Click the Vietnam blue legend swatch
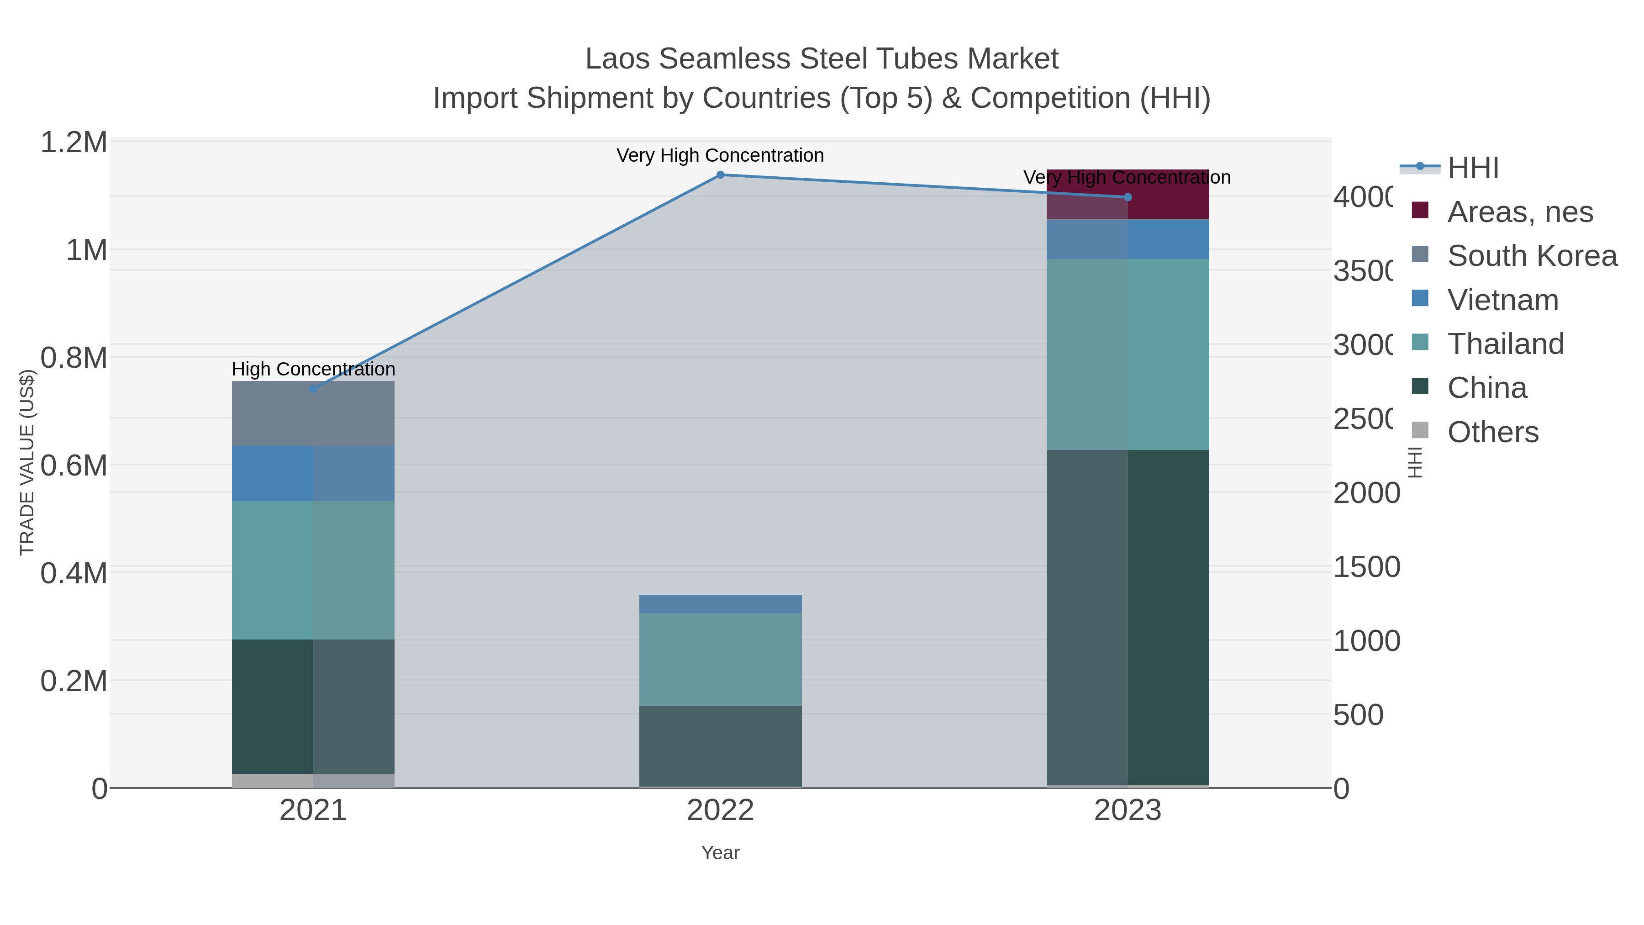 1420,298
